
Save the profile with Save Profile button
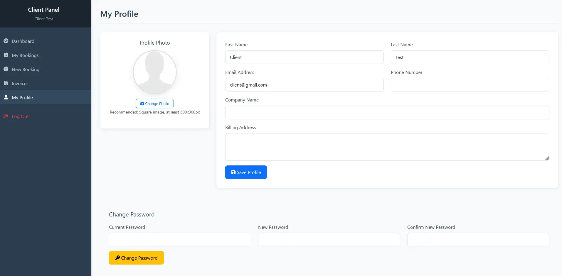coord(246,172)
